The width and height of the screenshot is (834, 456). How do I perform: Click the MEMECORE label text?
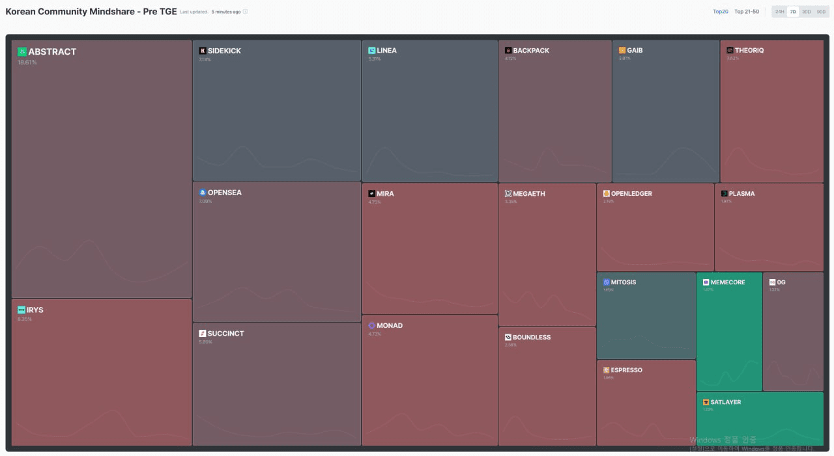(728, 282)
